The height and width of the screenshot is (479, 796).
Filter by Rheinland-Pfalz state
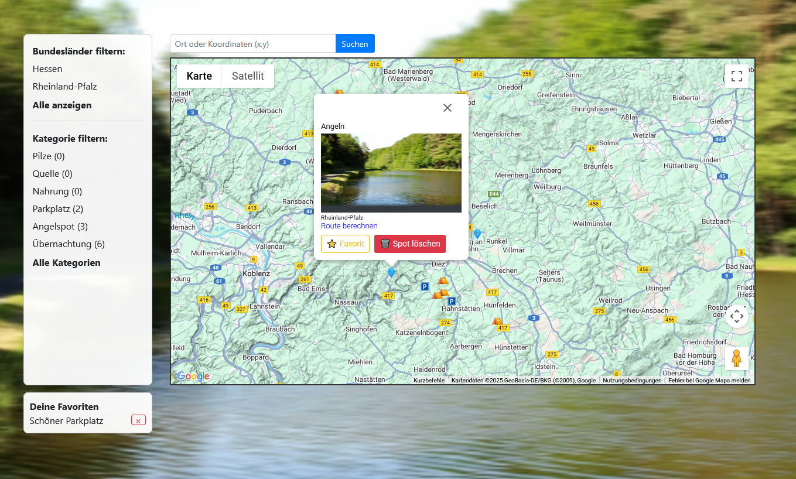point(65,87)
